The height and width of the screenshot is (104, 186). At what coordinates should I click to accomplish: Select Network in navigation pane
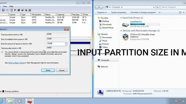point(104,67)
